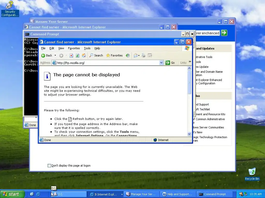This screenshot has width=265, height=198.
Task: Open the Tools menu
Action: (87, 48)
